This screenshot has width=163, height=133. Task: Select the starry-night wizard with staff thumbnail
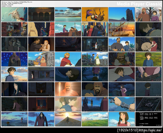coord(14,59)
